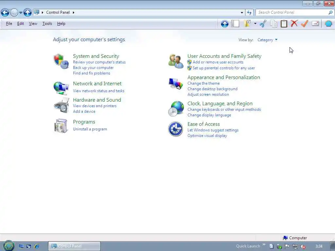The width and height of the screenshot is (335, 251).
Task: Click the Back navigation arrow button
Action: pyautogui.click(x=5, y=13)
